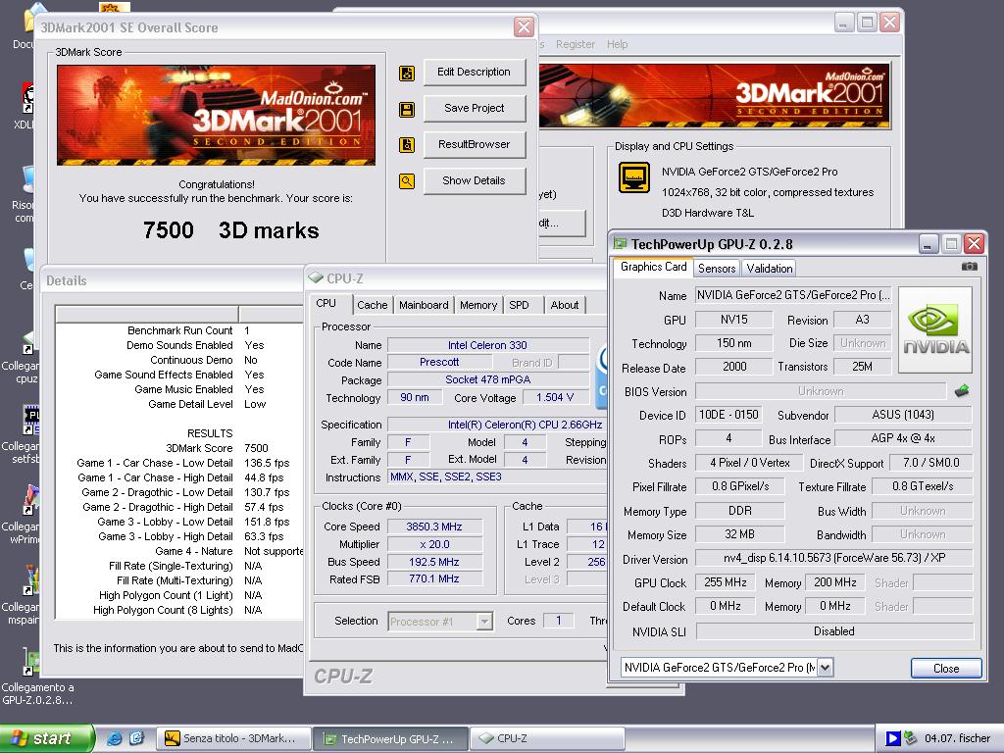Click the NVIDIA SLI Disabled field
This screenshot has width=1004, height=753.
tap(833, 631)
